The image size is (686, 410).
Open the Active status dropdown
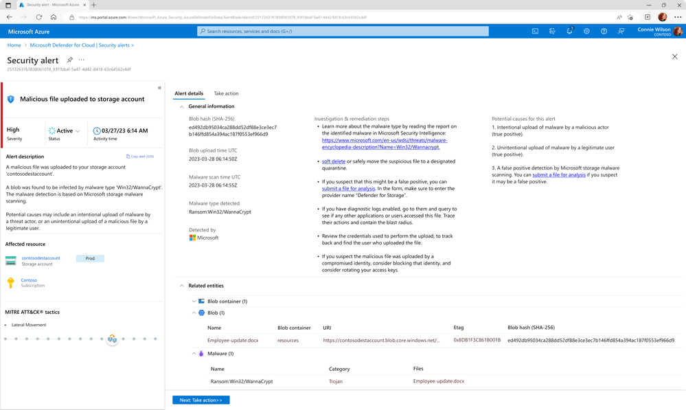tap(65, 130)
